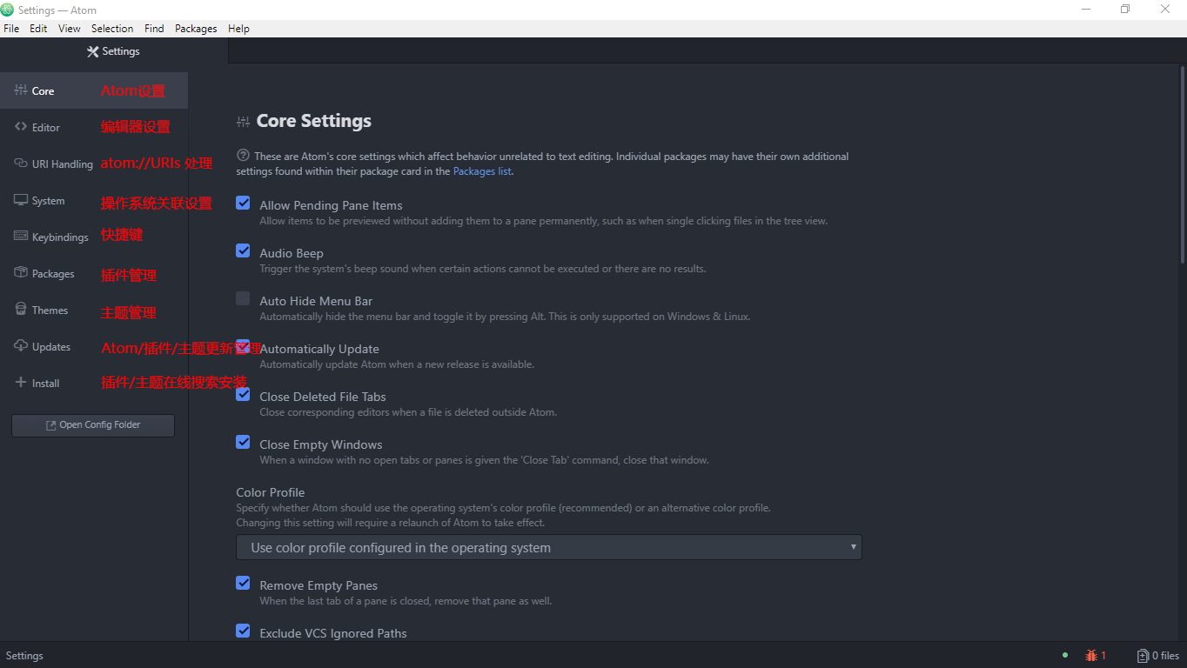Click the Editor code-brackets icon

pyautogui.click(x=21, y=127)
